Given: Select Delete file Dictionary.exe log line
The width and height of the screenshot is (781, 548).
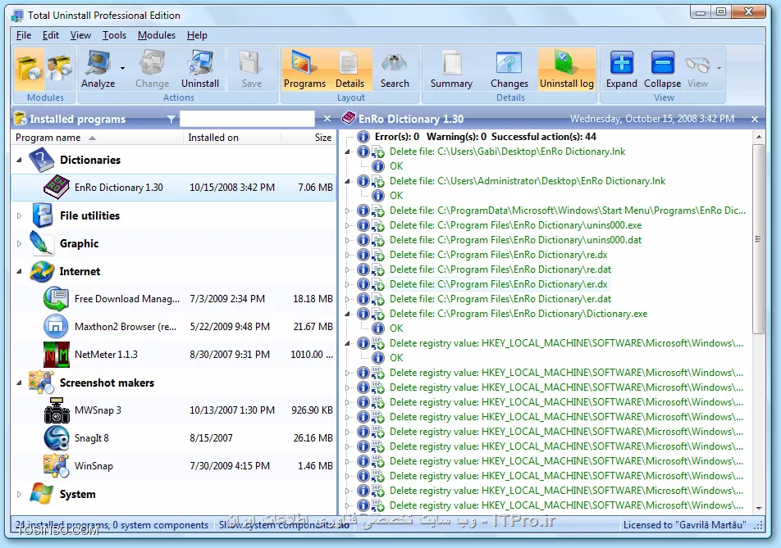Looking at the screenshot, I should coord(518,314).
